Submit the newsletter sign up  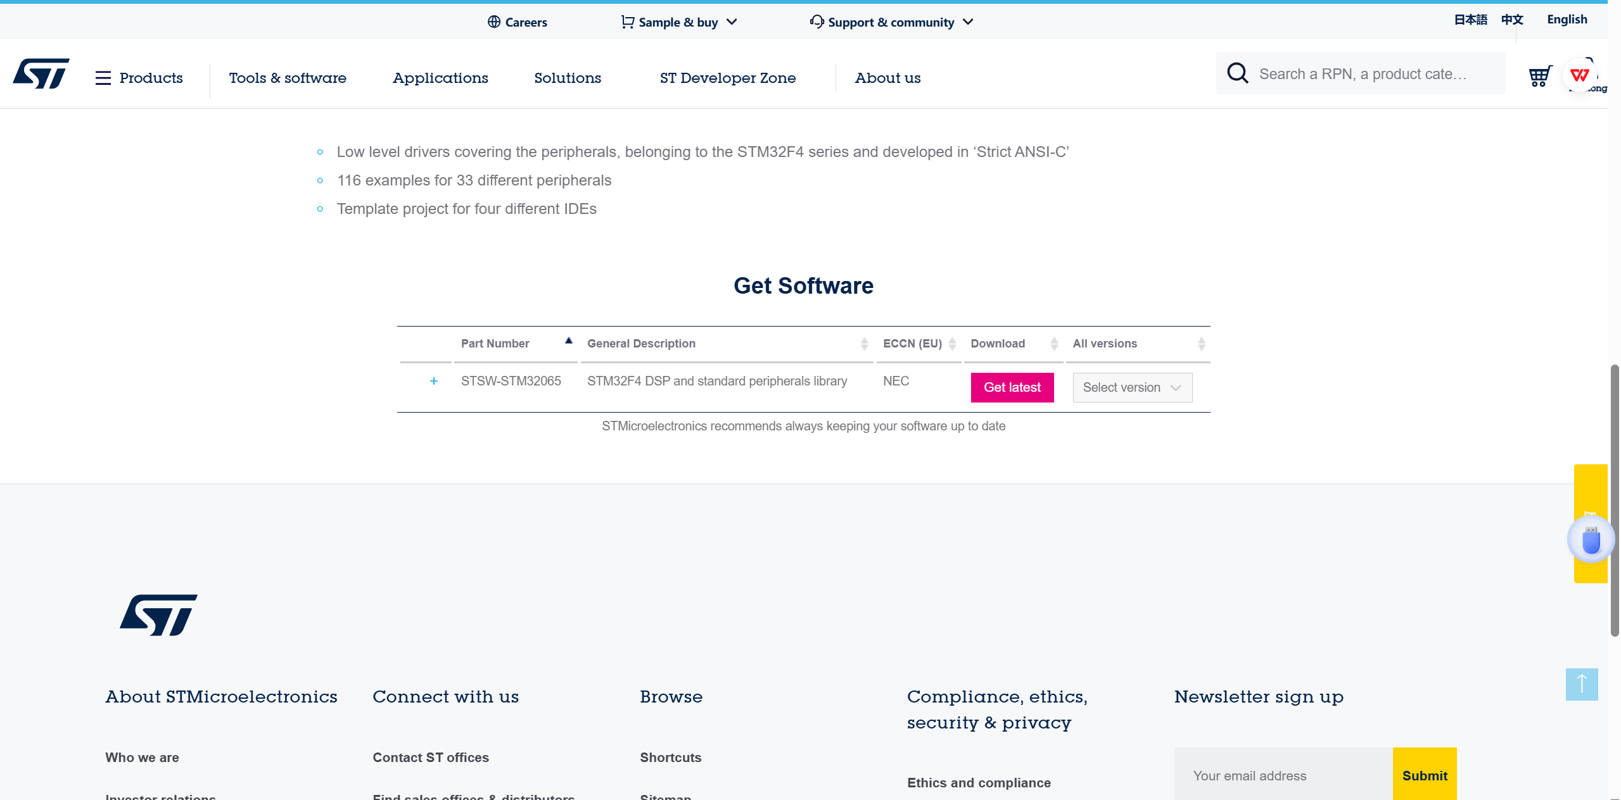point(1424,775)
